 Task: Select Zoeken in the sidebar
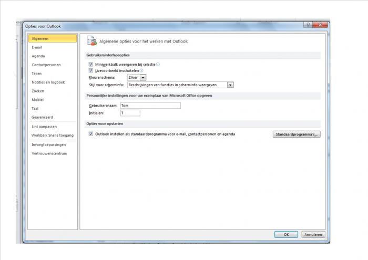tap(38, 91)
